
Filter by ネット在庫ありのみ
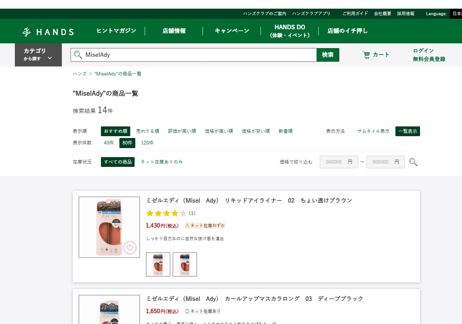162,162
